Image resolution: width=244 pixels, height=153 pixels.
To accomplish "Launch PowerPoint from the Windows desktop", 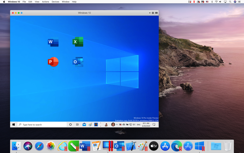I will (53, 62).
